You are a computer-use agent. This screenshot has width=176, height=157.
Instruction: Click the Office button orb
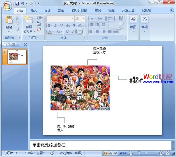pyautogui.click(x=7, y=6)
